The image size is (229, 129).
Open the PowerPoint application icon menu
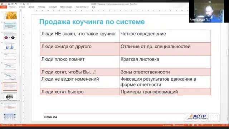pos(2,4)
